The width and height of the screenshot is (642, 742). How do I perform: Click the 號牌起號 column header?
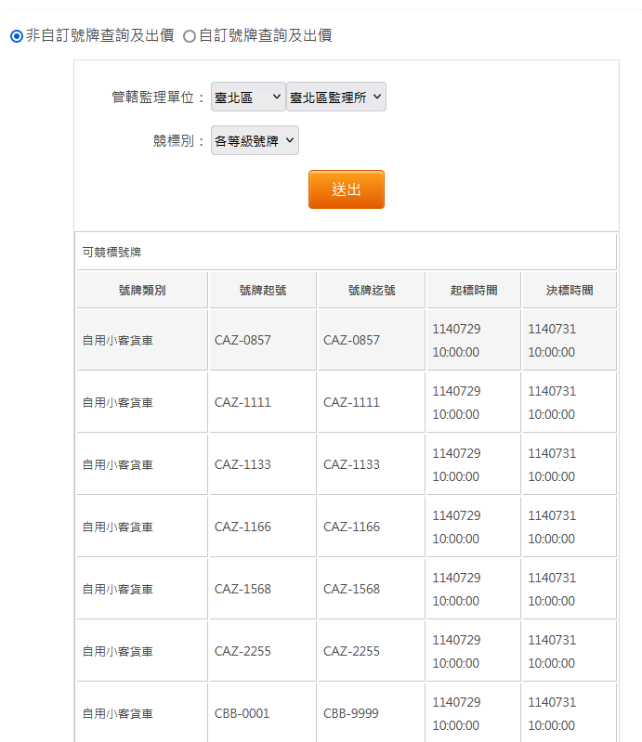click(263, 290)
